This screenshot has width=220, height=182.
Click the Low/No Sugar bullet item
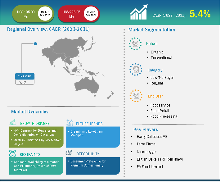click(x=162, y=78)
